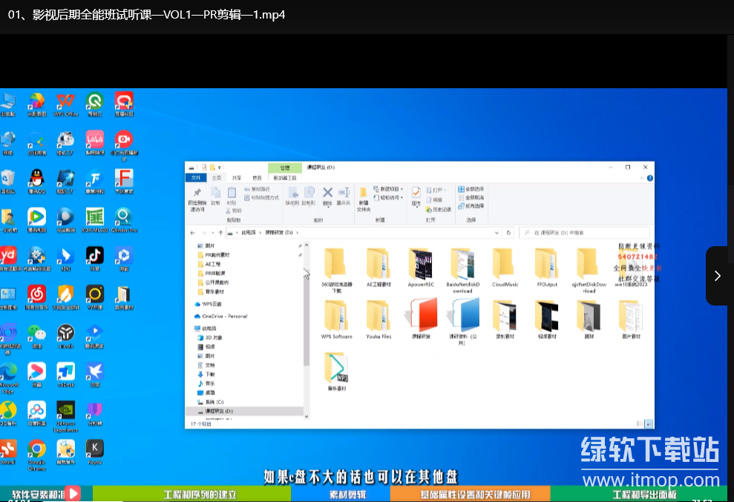Switch to the Home (主页) ribbon tab
734x502 pixels.
pyautogui.click(x=216, y=178)
